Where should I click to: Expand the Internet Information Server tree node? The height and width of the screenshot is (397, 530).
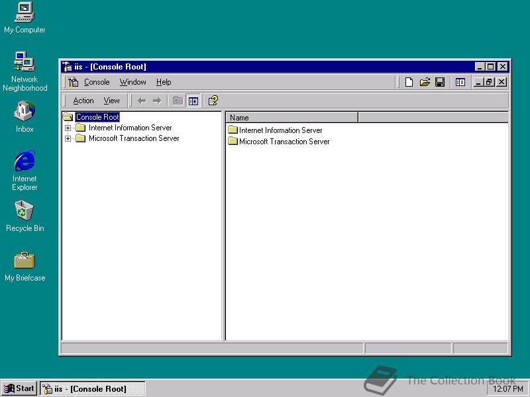(68, 128)
